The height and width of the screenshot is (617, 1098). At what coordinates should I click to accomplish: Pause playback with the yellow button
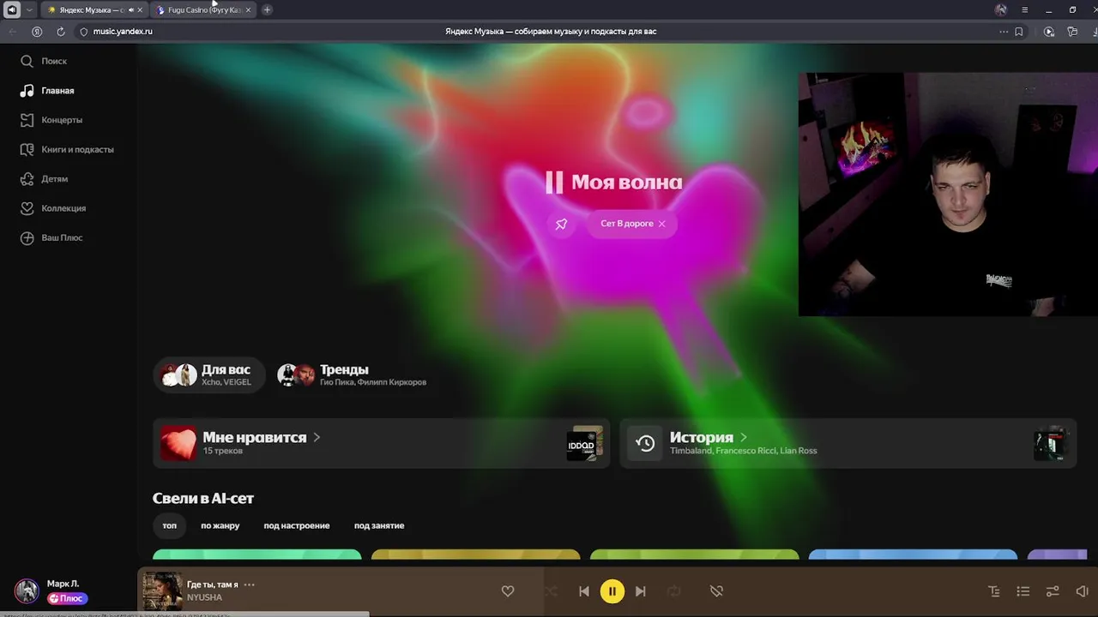(612, 591)
